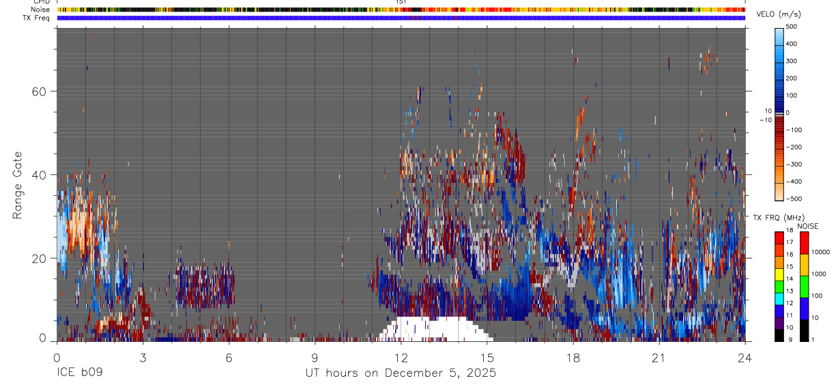838x387 pixels.
Task: Click the 'Range Gate' y-axis label
Action: pyautogui.click(x=16, y=186)
